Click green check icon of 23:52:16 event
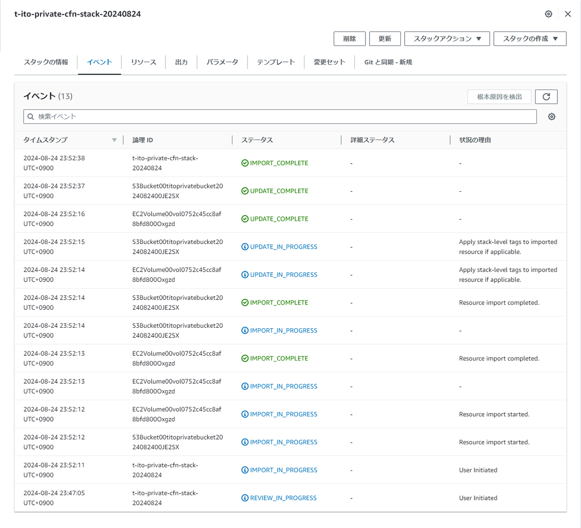This screenshot has width=581, height=528. coord(245,219)
